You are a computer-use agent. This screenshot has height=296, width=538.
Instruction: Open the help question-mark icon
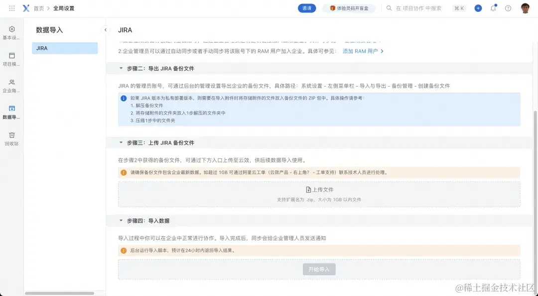(x=507, y=8)
